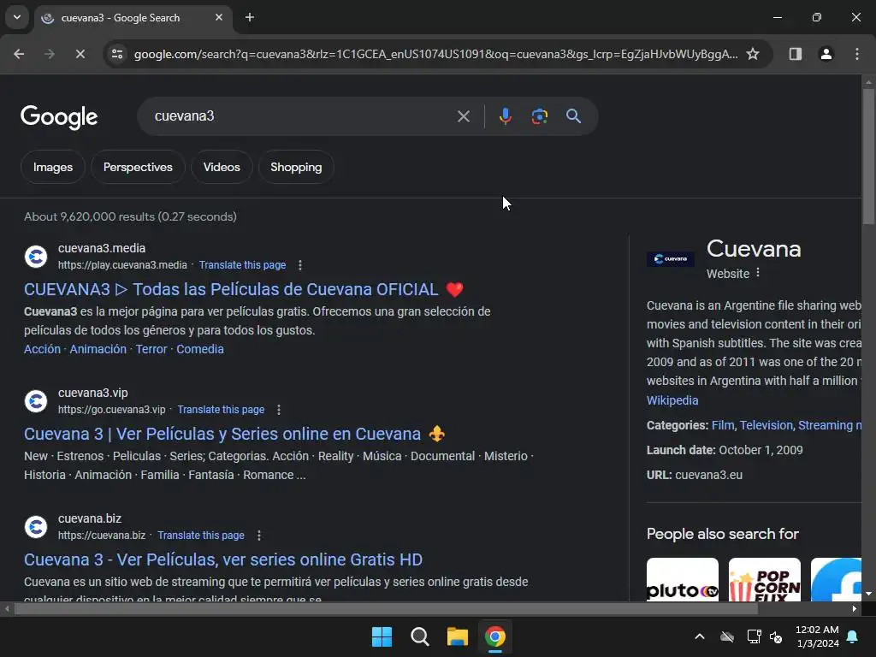Open the Animación sitelink
This screenshot has height=657, width=876.
[x=98, y=349]
